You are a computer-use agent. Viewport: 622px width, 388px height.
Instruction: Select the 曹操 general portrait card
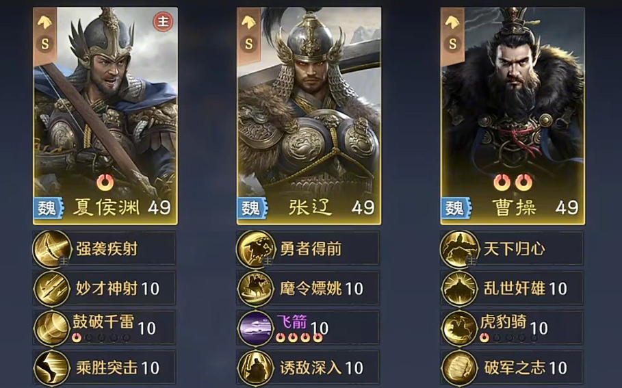pos(513,116)
